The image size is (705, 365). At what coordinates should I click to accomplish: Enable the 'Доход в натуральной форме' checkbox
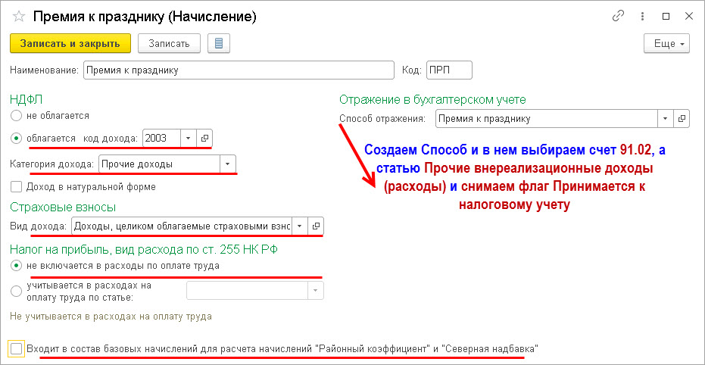click(16, 186)
